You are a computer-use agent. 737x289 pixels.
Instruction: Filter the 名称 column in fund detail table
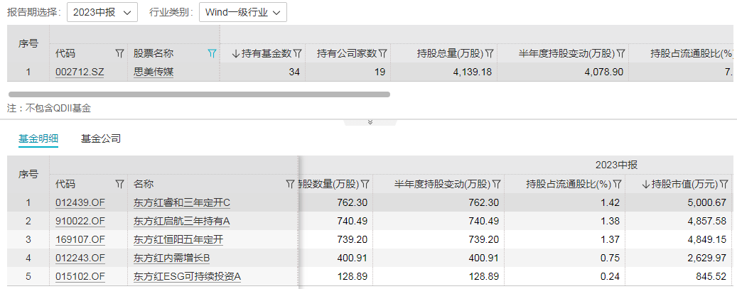tap(291, 184)
